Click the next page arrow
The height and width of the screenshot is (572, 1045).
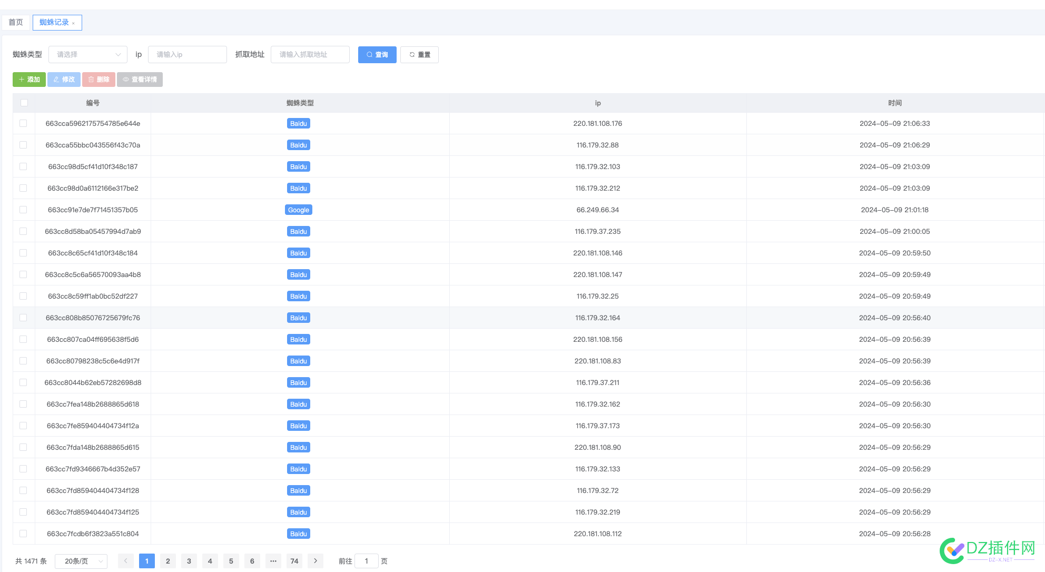coord(316,561)
